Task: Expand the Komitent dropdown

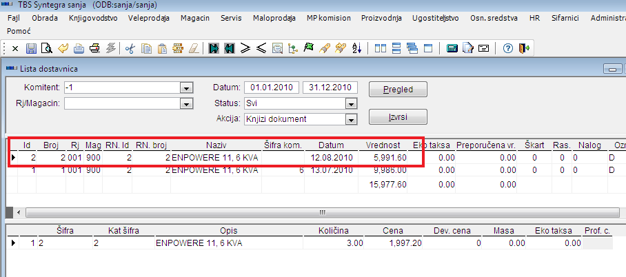Action: pyautogui.click(x=185, y=88)
